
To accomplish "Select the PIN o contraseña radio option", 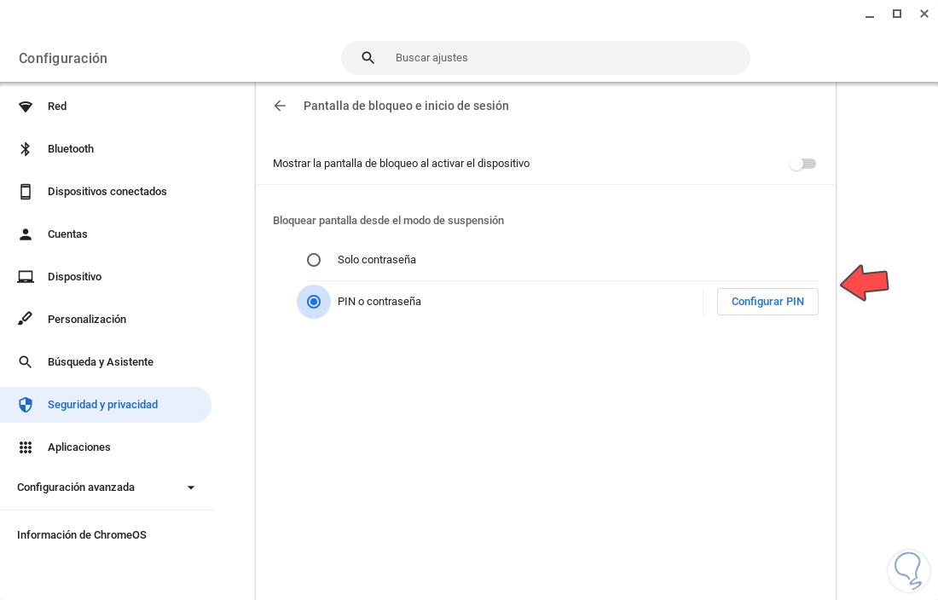I will (314, 302).
